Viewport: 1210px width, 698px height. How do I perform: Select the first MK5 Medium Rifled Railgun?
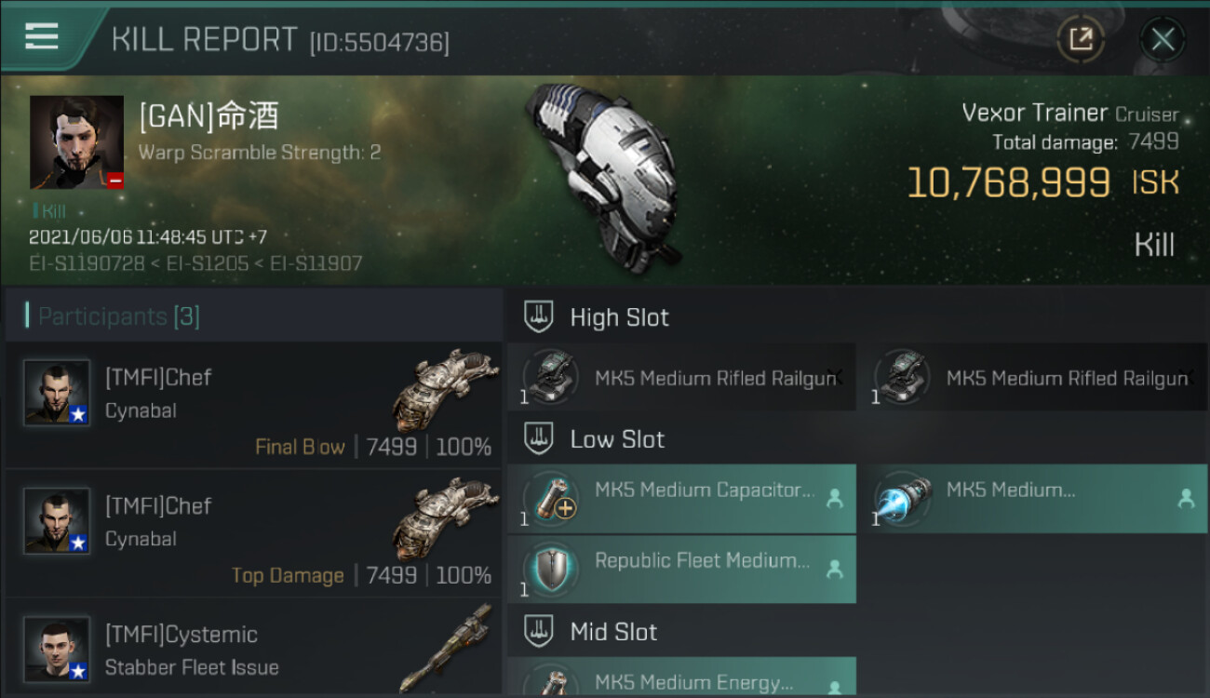click(x=681, y=378)
